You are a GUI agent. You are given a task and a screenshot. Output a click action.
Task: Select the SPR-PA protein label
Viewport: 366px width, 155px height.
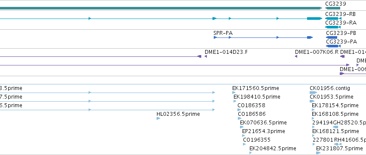coord(223,33)
